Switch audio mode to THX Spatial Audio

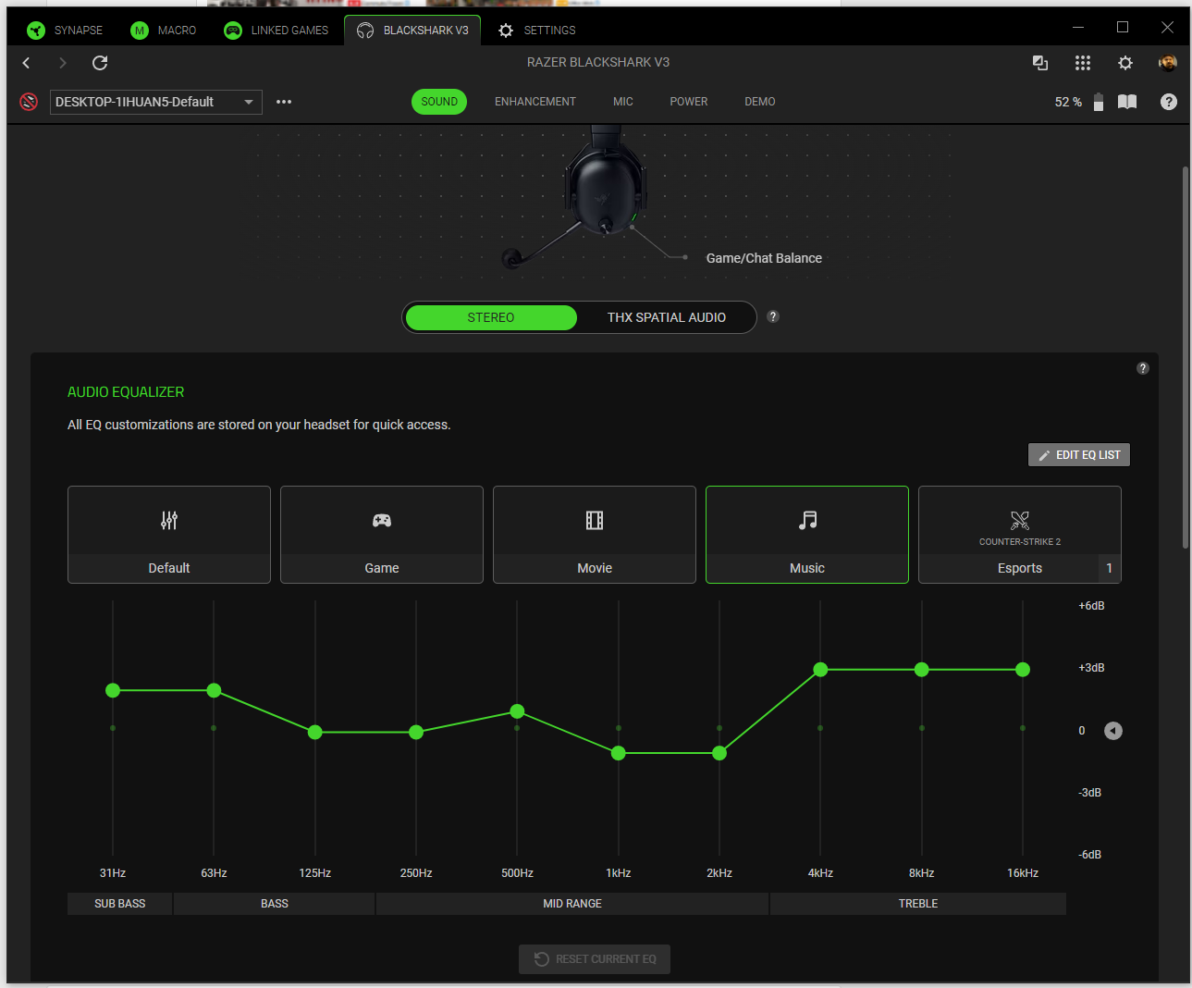coord(667,317)
